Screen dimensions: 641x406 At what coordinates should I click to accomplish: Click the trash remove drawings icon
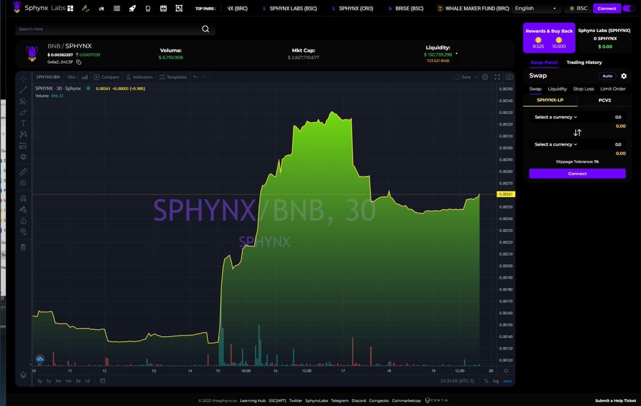[x=23, y=247]
